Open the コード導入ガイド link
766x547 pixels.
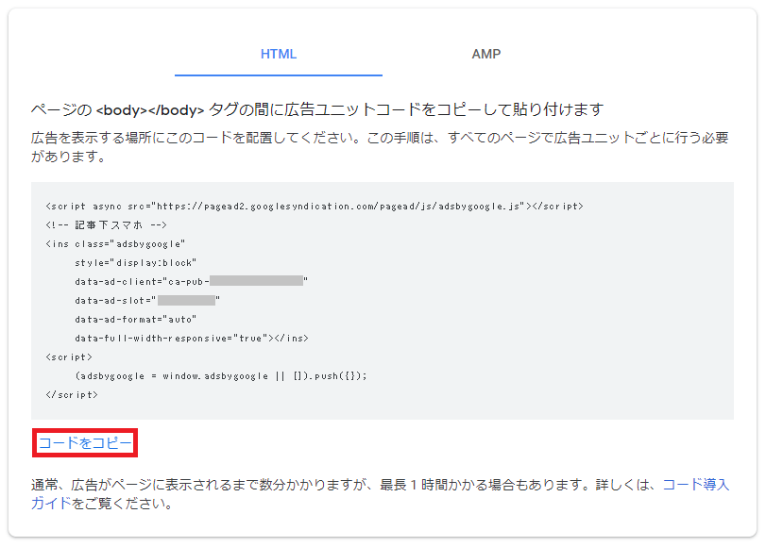(x=696, y=485)
